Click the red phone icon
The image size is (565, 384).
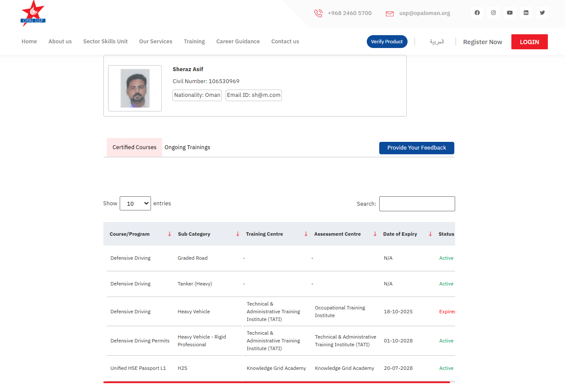pos(318,13)
